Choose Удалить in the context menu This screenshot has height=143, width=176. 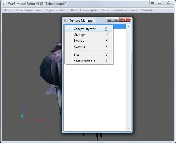click(89, 47)
